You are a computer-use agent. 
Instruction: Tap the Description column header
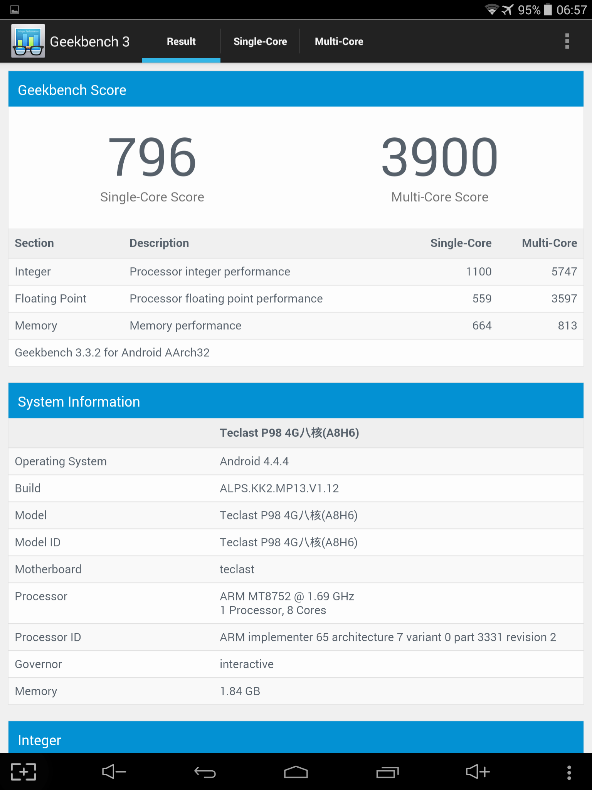coord(159,243)
